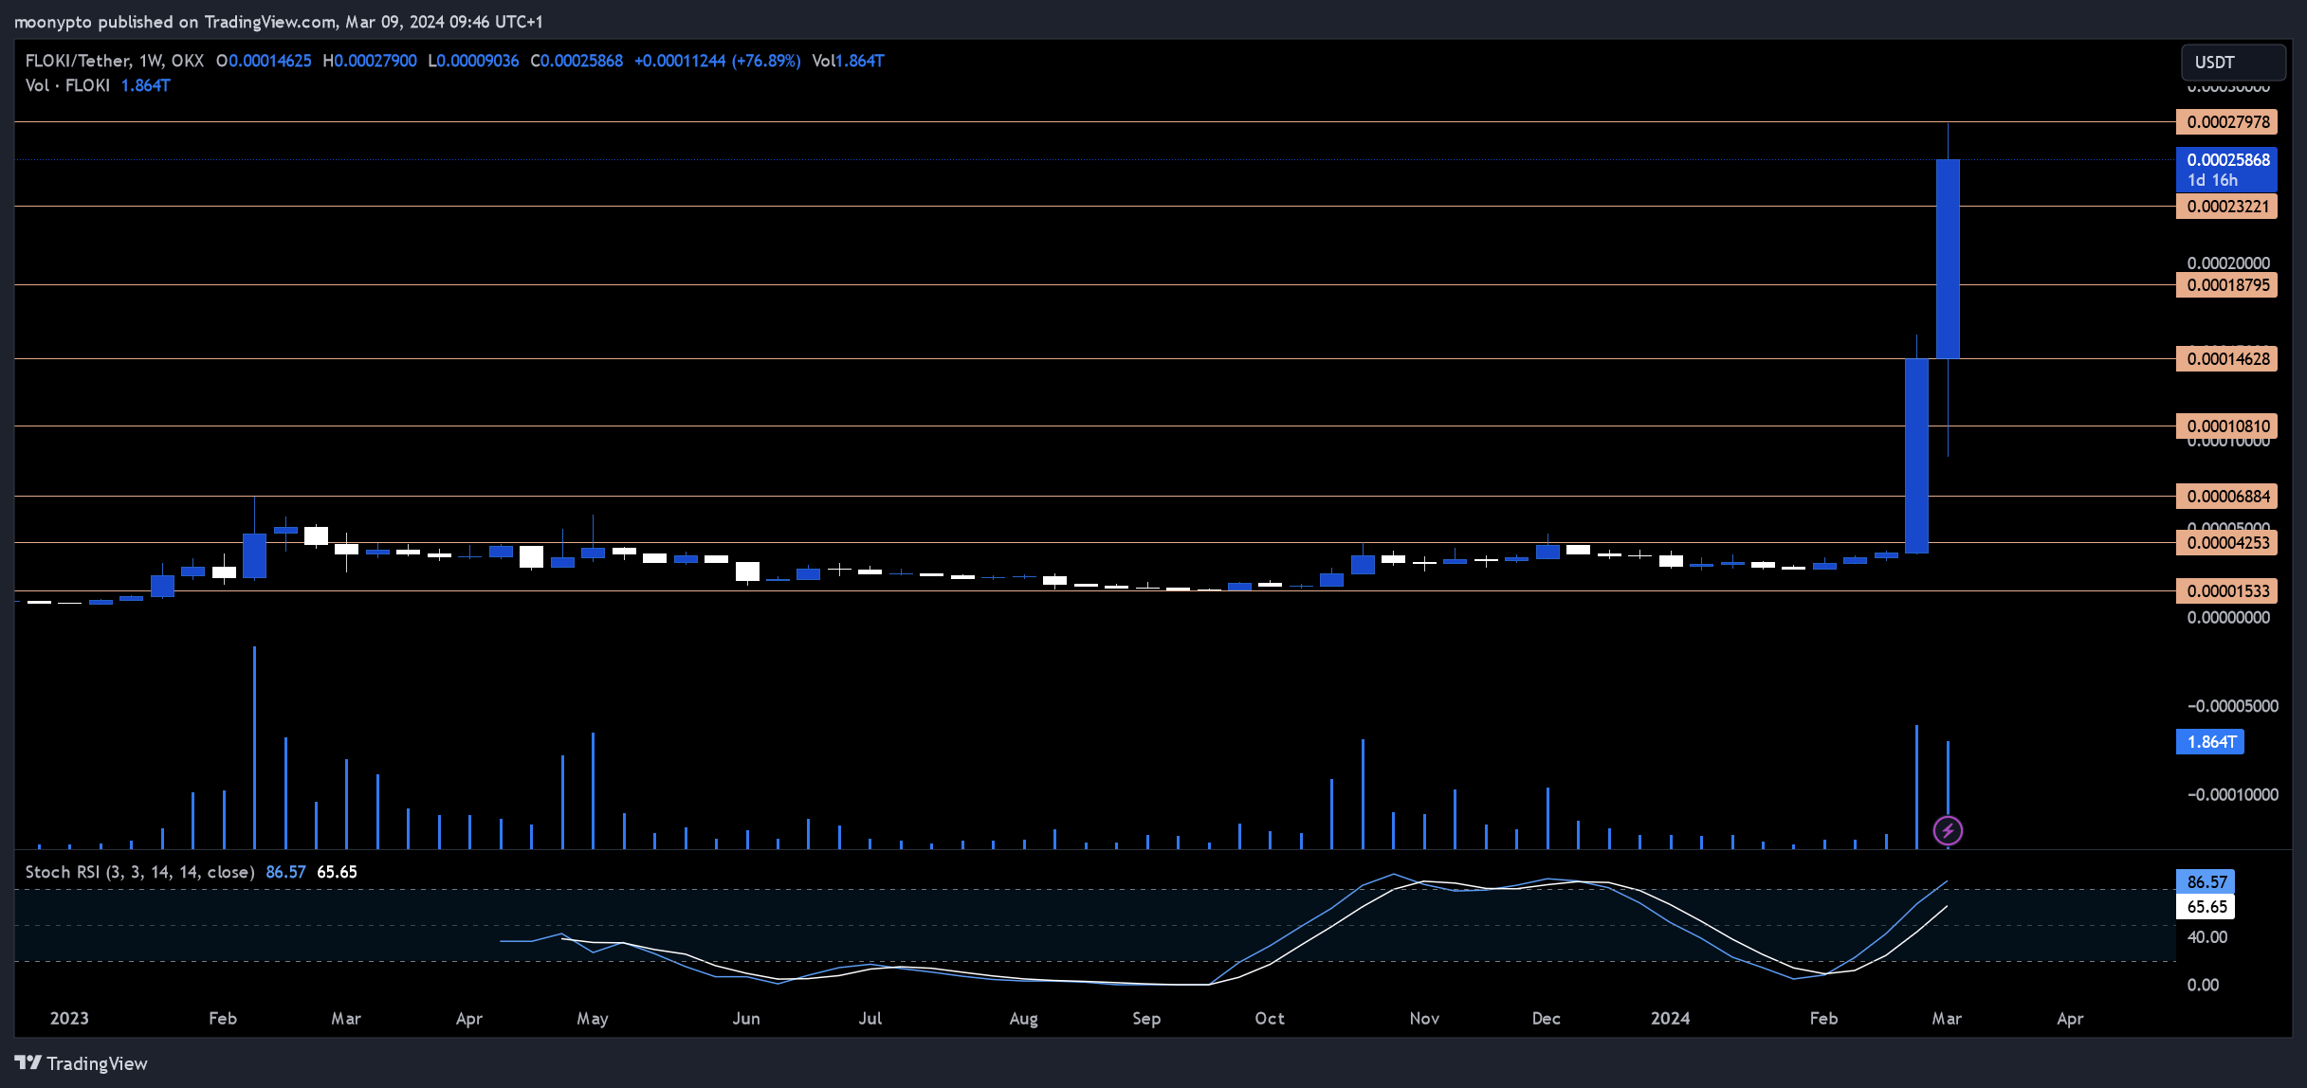
Task: Click the purple lightning bolt event icon
Action: click(x=1948, y=831)
